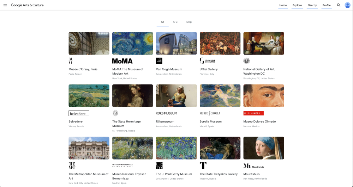Open the Getty Irises thumbnail

[x=176, y=148]
